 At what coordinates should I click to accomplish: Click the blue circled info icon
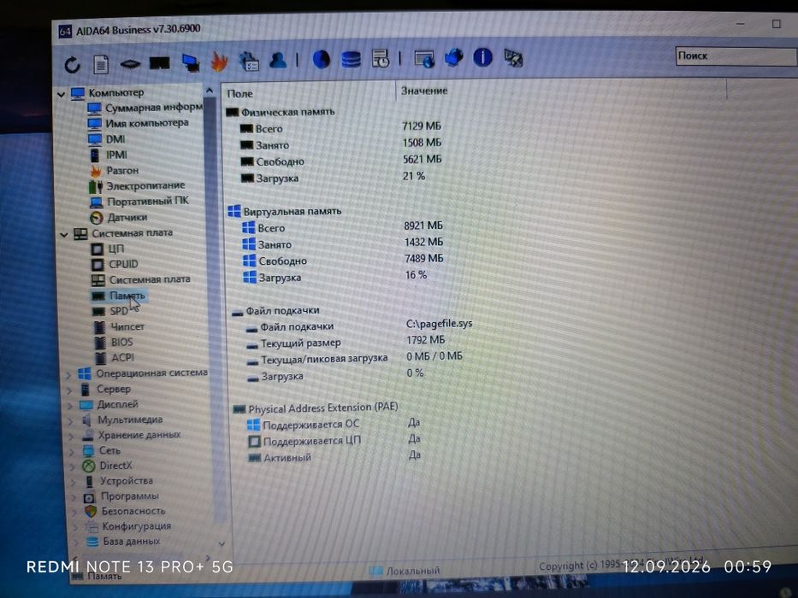pyautogui.click(x=482, y=57)
